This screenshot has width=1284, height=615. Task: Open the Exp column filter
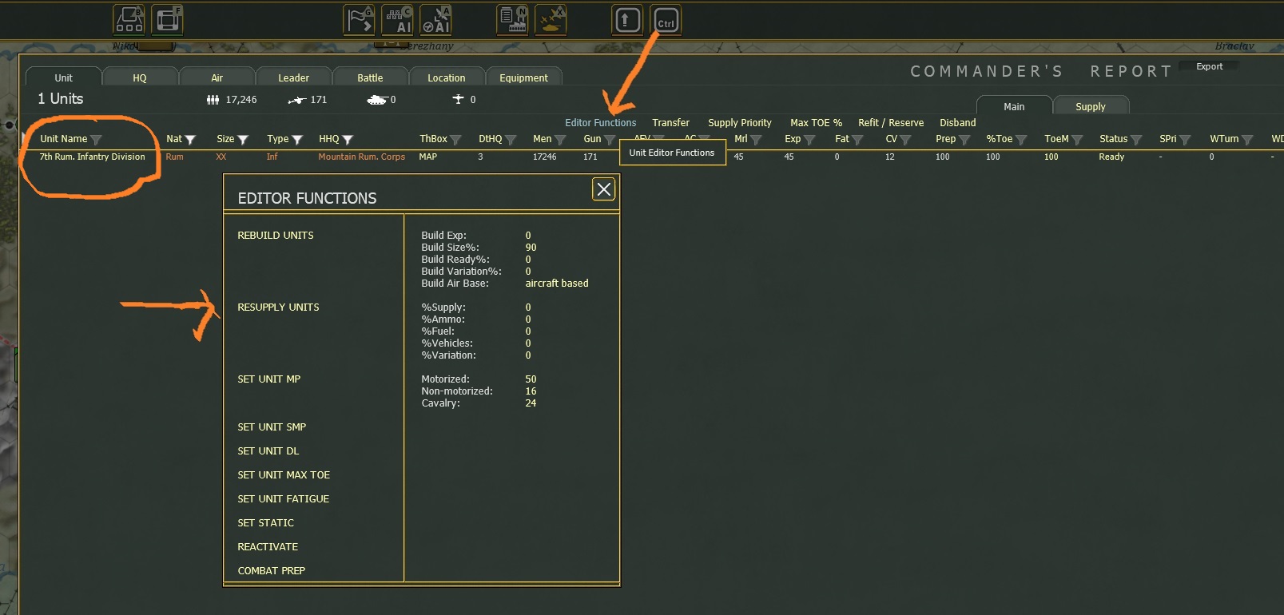point(809,140)
